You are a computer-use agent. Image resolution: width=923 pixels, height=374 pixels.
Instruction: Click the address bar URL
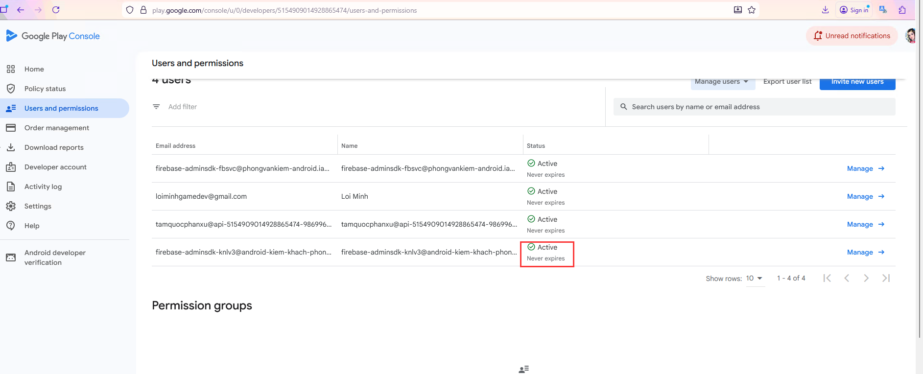click(284, 10)
